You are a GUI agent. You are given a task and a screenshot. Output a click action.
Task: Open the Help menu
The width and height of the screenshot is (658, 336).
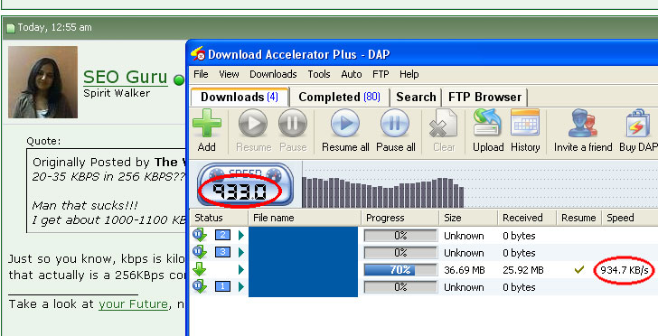point(409,74)
